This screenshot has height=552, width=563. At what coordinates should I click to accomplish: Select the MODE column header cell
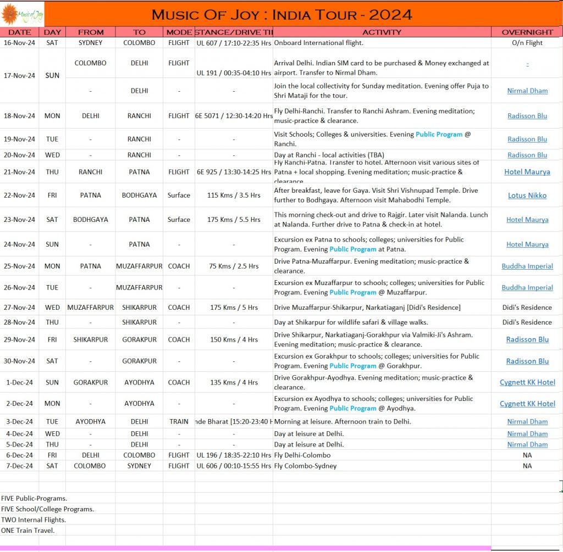[x=179, y=32]
